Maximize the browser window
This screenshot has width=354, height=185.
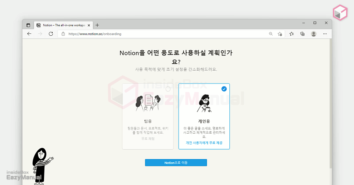click(x=315, y=23)
